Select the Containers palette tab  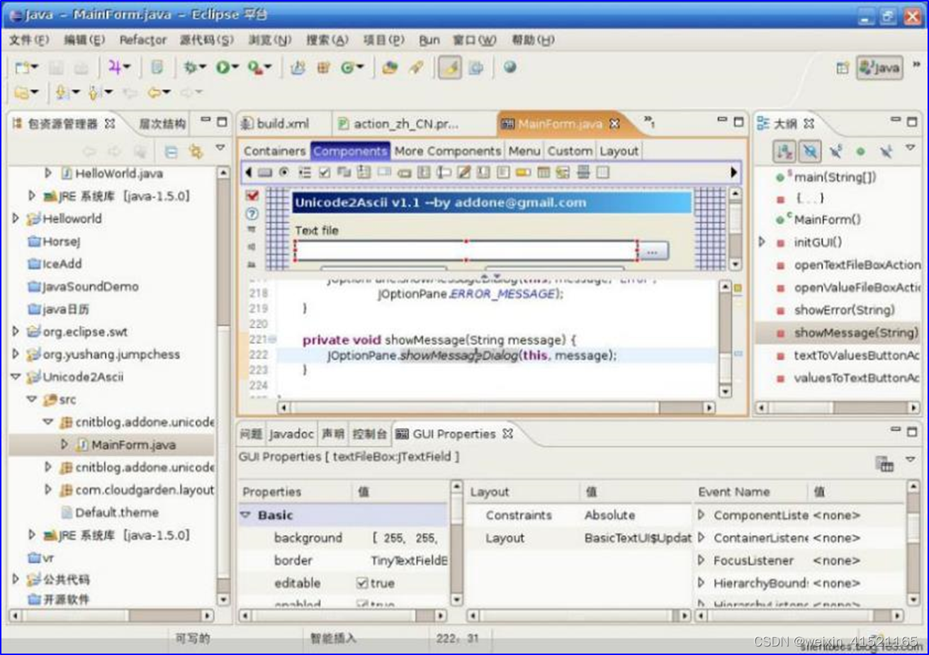pos(274,151)
